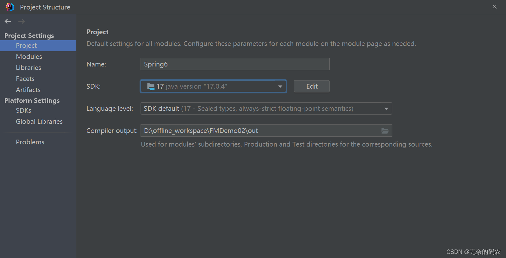Select Project in Project Settings

[x=38, y=46]
